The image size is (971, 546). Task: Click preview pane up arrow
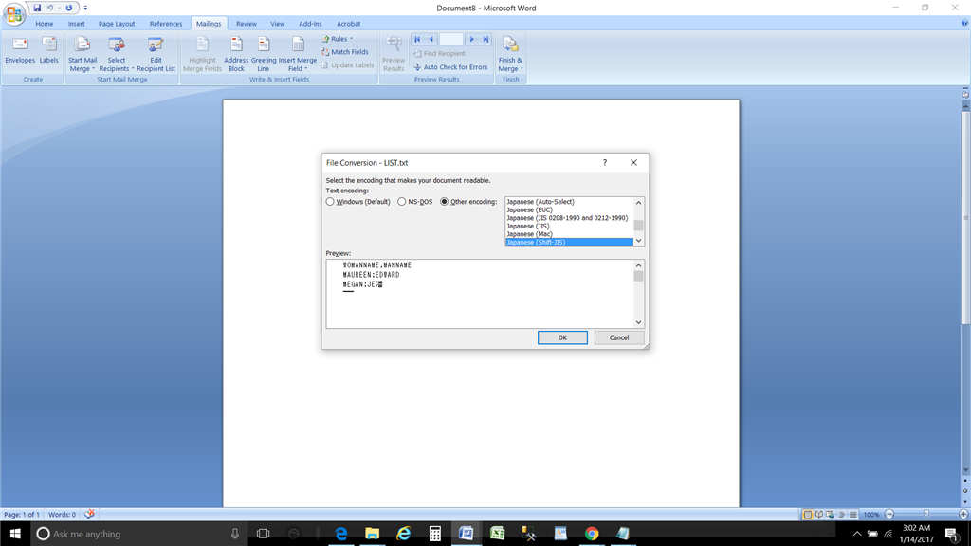pos(638,265)
